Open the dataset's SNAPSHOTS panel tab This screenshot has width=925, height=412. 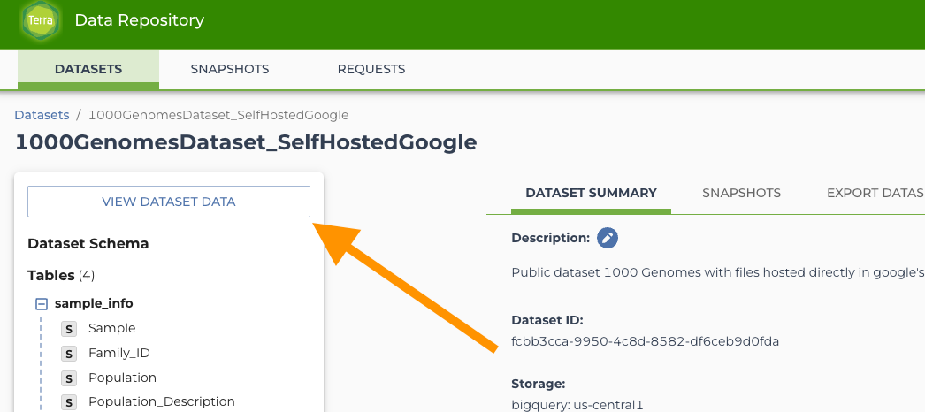point(741,193)
